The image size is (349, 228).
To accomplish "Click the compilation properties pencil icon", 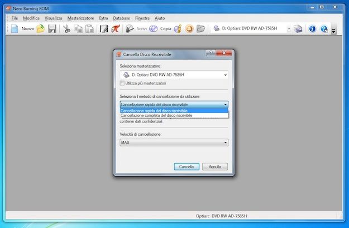I will tap(104, 28).
